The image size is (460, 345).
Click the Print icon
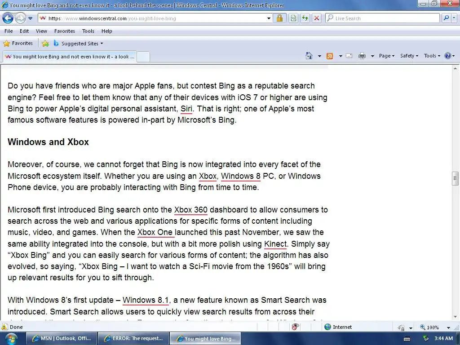click(x=362, y=56)
